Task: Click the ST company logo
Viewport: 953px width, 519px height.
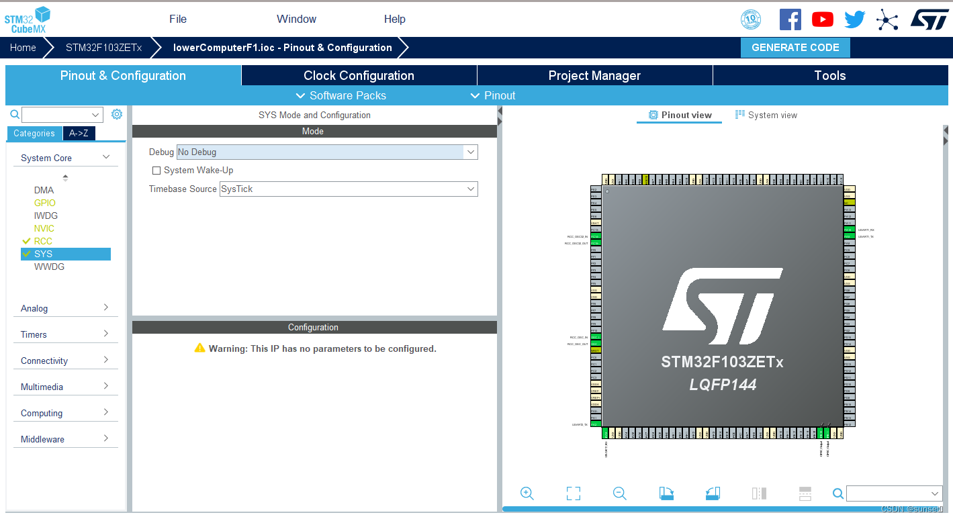Action: (x=929, y=19)
